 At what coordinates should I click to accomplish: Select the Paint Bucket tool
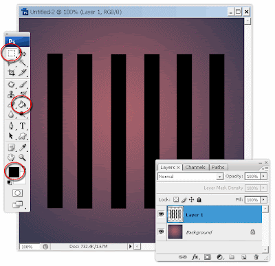coord(22,104)
